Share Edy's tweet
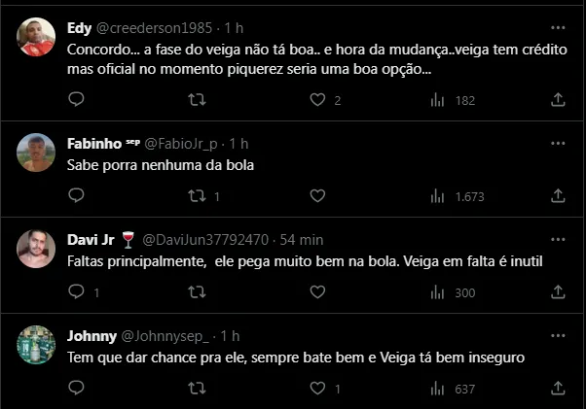The image size is (586, 409). 558,99
